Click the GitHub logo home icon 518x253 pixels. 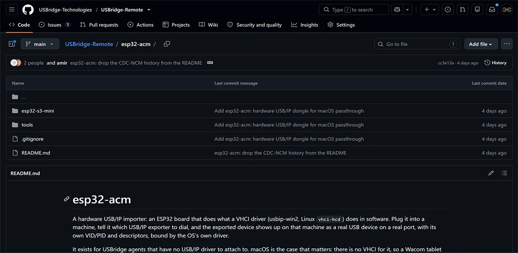pyautogui.click(x=28, y=9)
